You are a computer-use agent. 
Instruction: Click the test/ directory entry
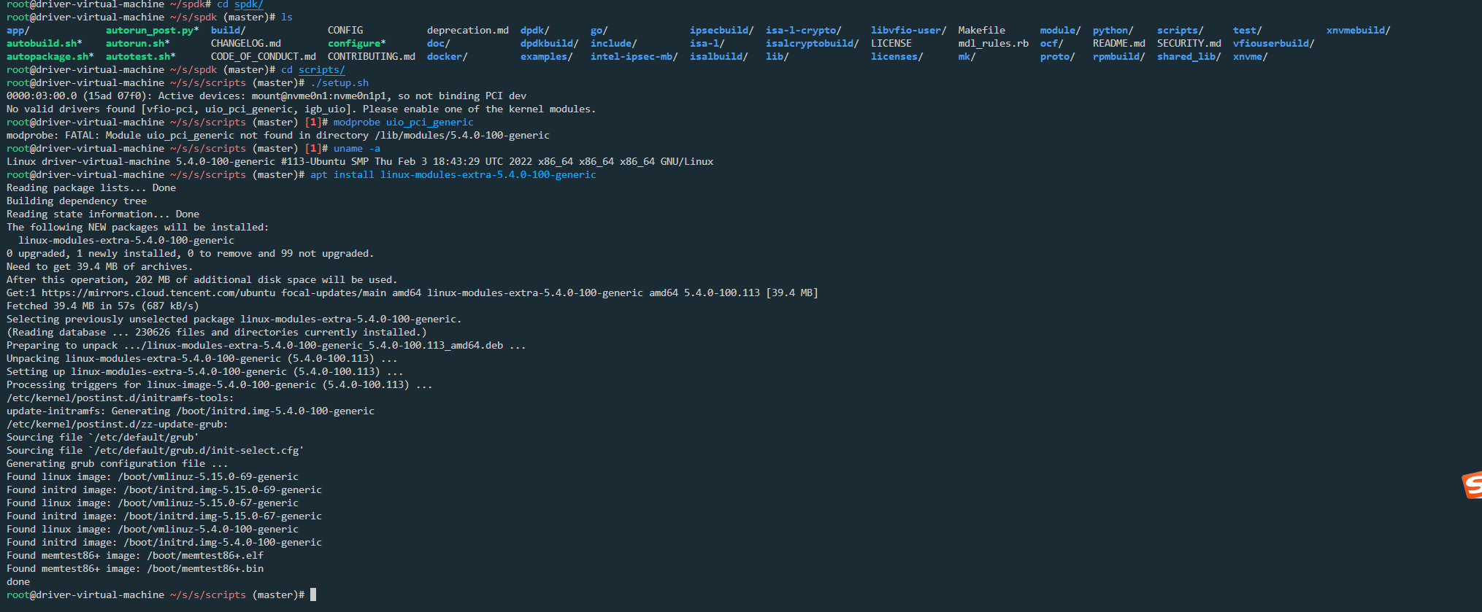pyautogui.click(x=1248, y=31)
